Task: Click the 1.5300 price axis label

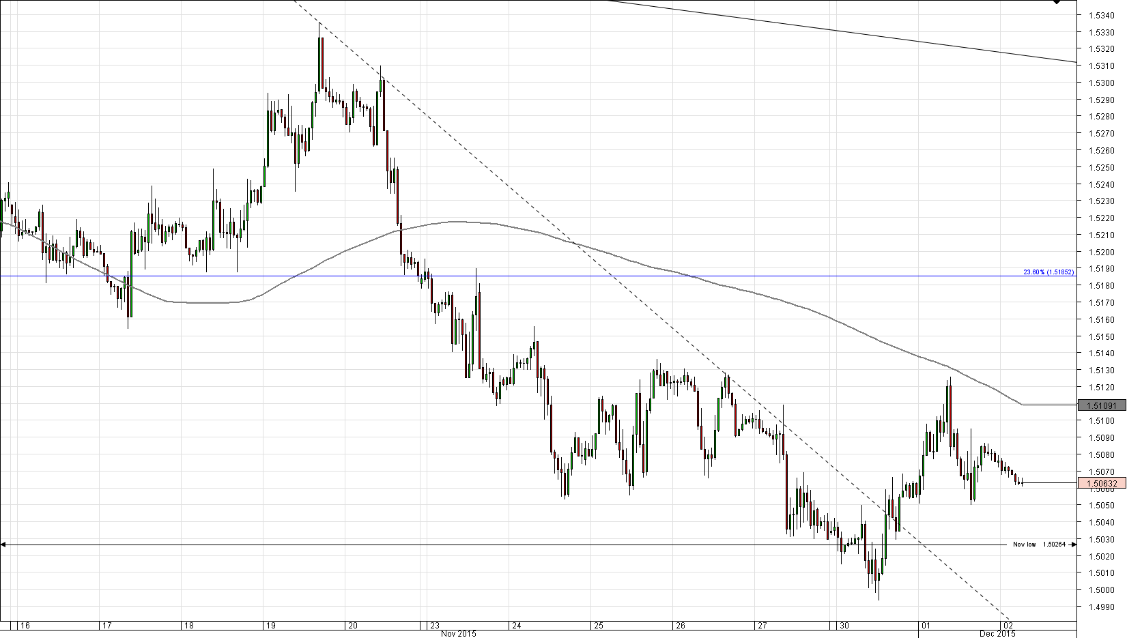Action: click(x=1103, y=83)
